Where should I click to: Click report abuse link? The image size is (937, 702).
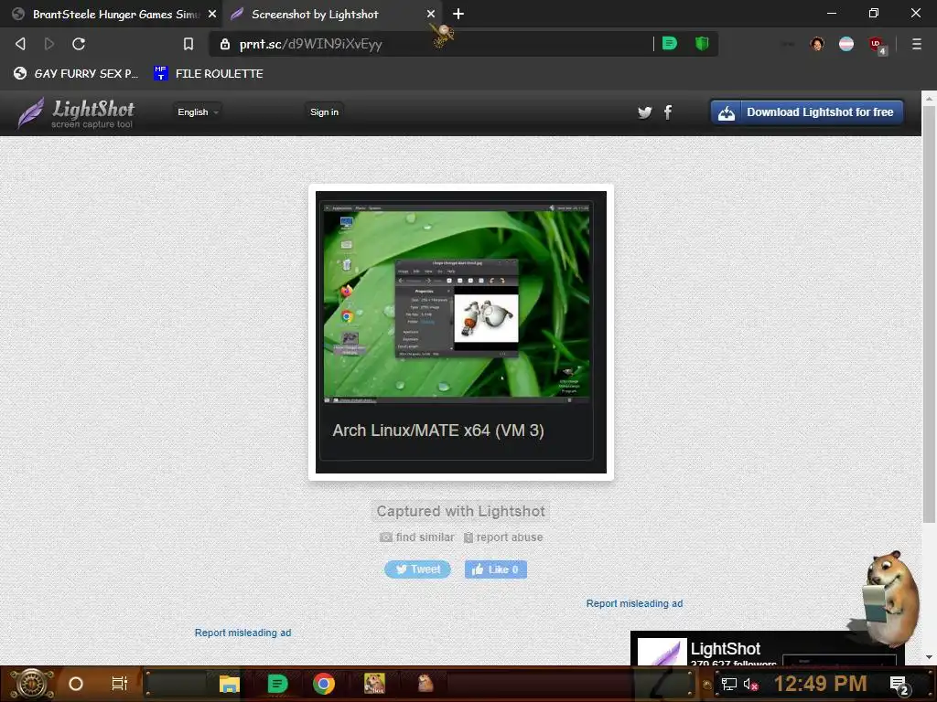pyautogui.click(x=503, y=537)
